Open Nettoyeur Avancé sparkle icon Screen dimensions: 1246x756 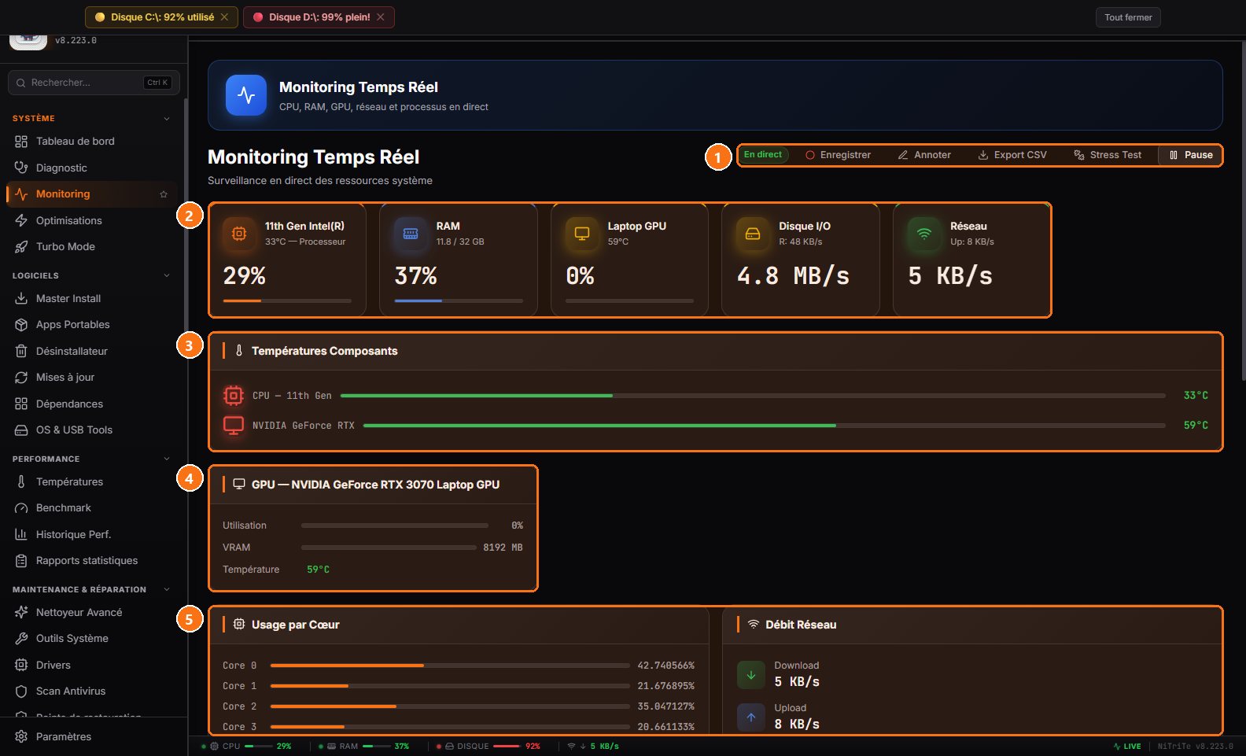click(21, 613)
